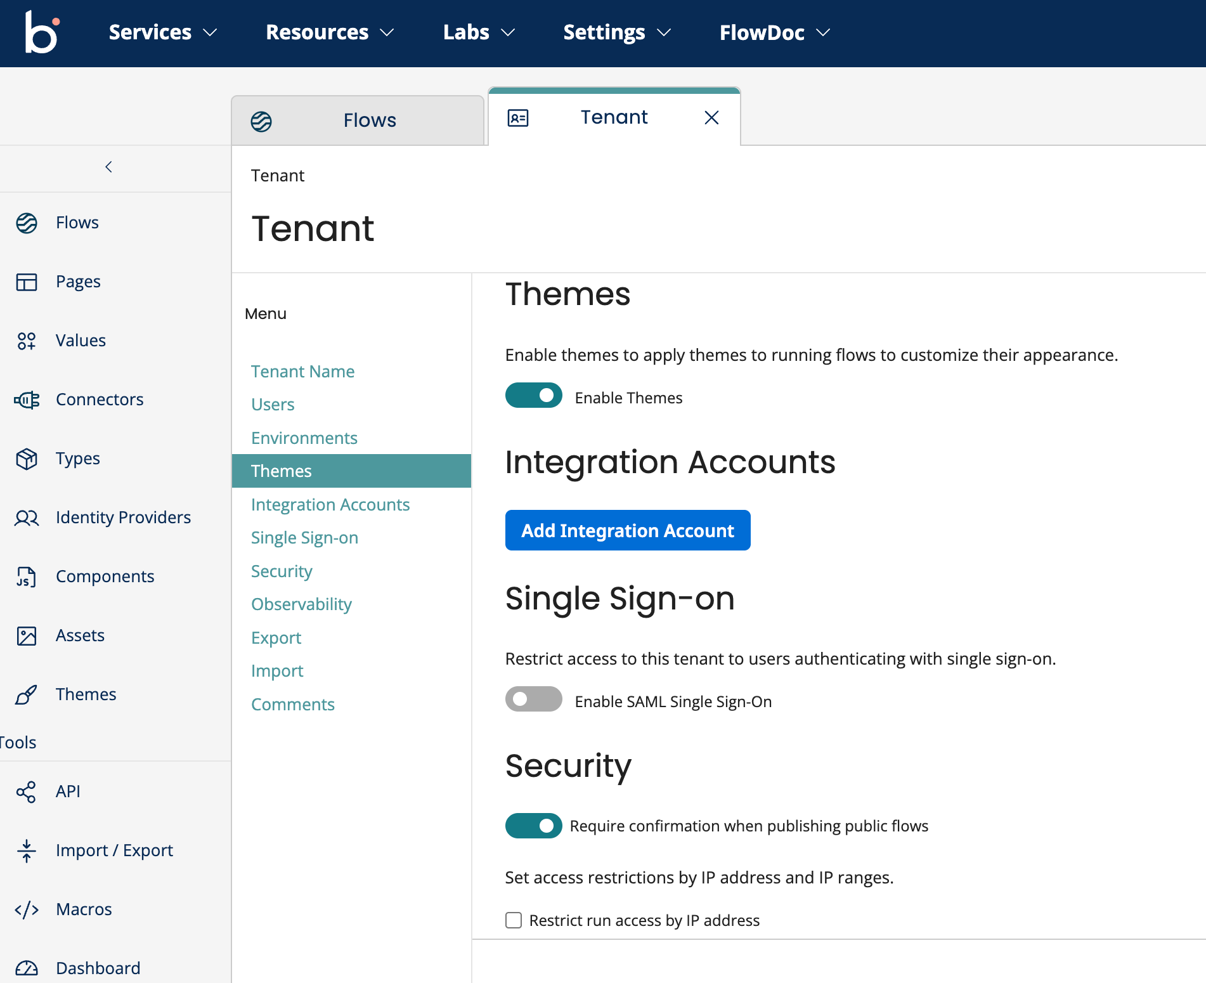Select Observability in the tenant menu
The width and height of the screenshot is (1206, 983).
click(301, 604)
